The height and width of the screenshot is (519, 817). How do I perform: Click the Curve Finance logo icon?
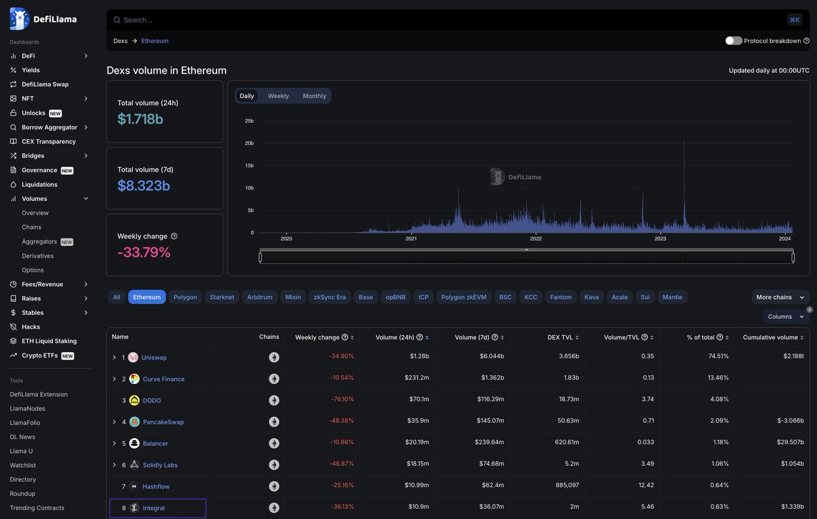[x=134, y=379]
